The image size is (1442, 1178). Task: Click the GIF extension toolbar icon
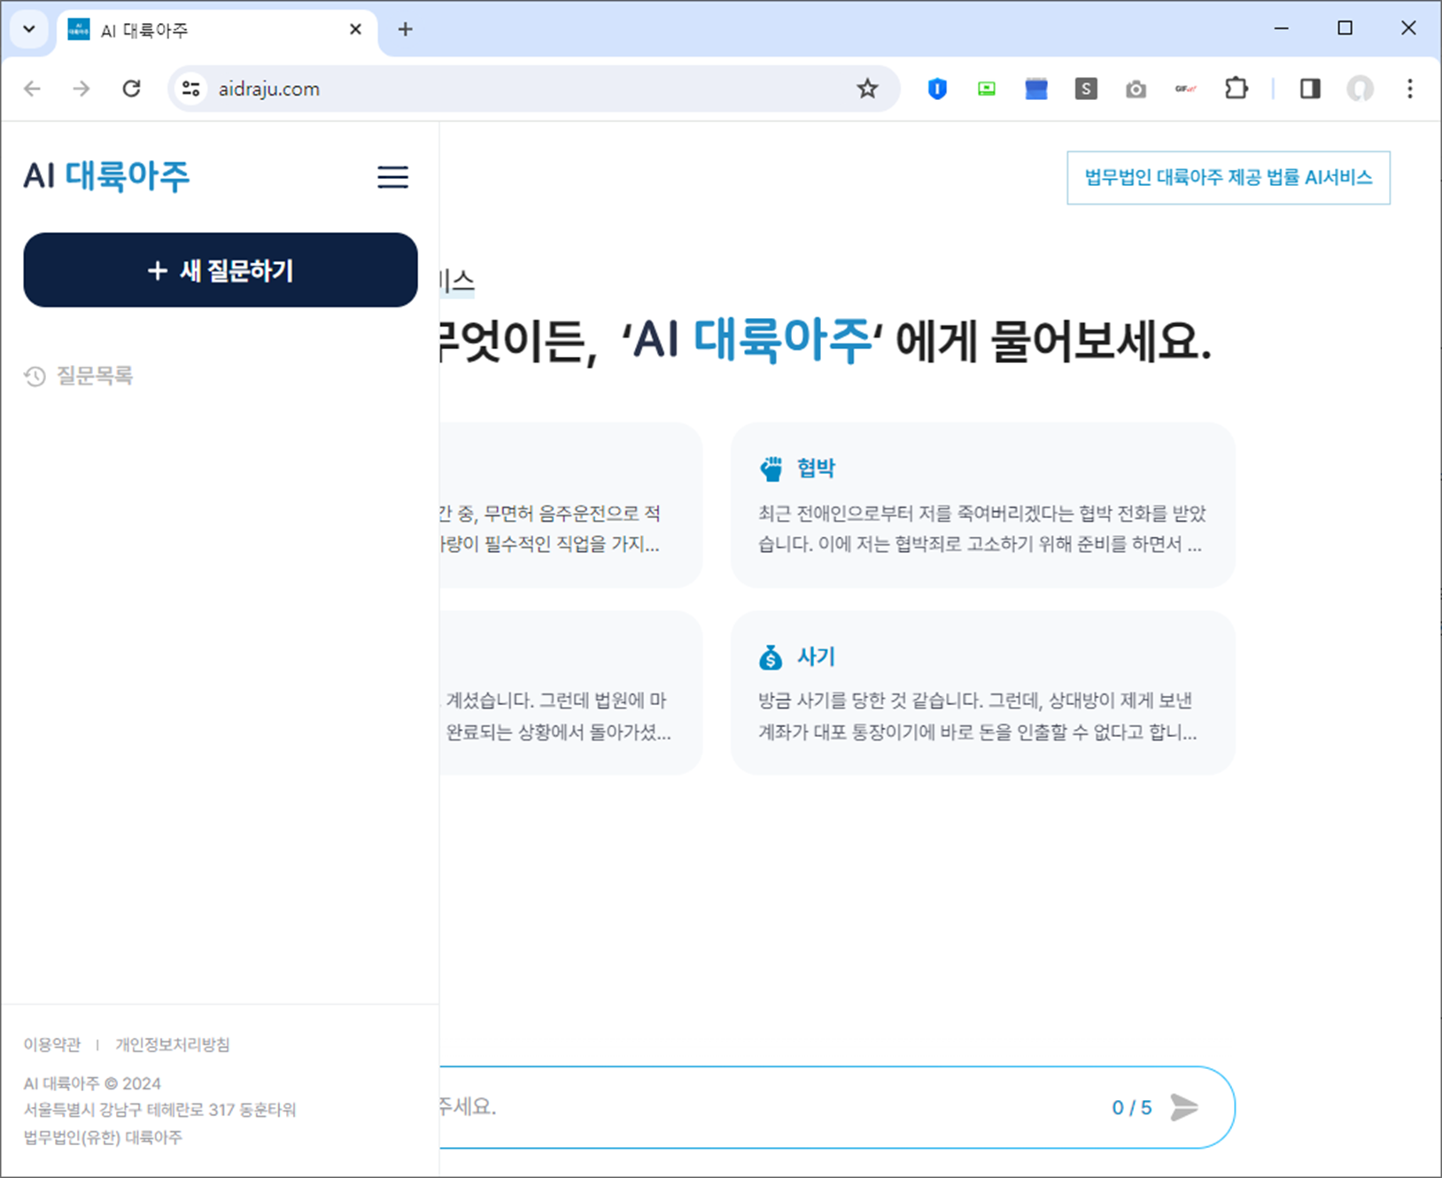tap(1186, 89)
